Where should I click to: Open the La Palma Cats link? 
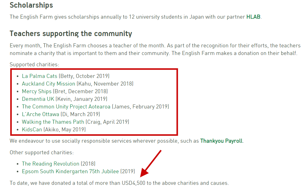click(39, 76)
